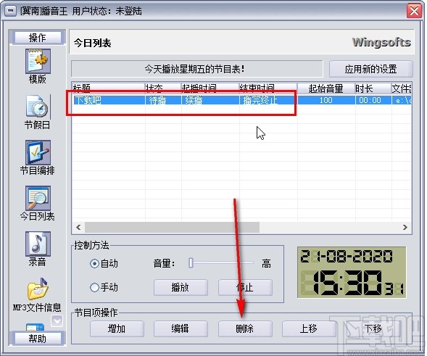
Task: Click the 编辑 button
Action: [181, 328]
